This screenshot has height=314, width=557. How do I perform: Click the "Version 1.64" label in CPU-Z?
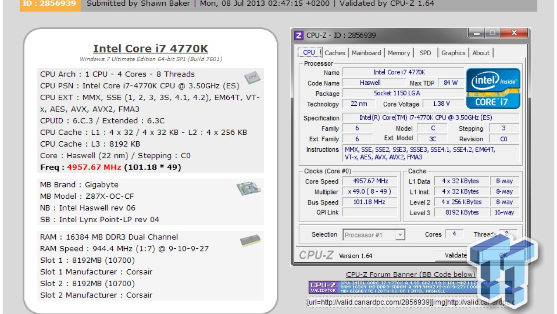click(x=355, y=256)
